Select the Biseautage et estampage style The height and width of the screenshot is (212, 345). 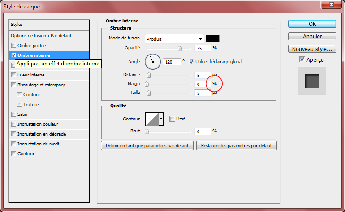[x=42, y=85]
